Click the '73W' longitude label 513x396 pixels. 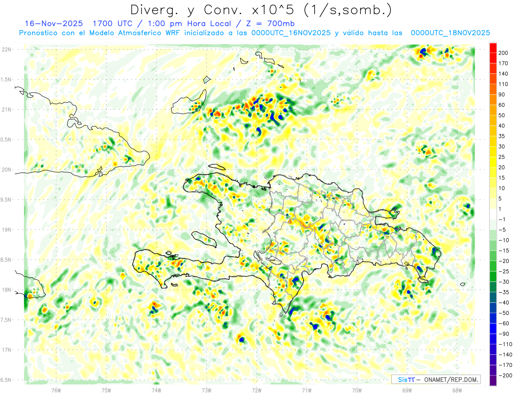pos(206,390)
